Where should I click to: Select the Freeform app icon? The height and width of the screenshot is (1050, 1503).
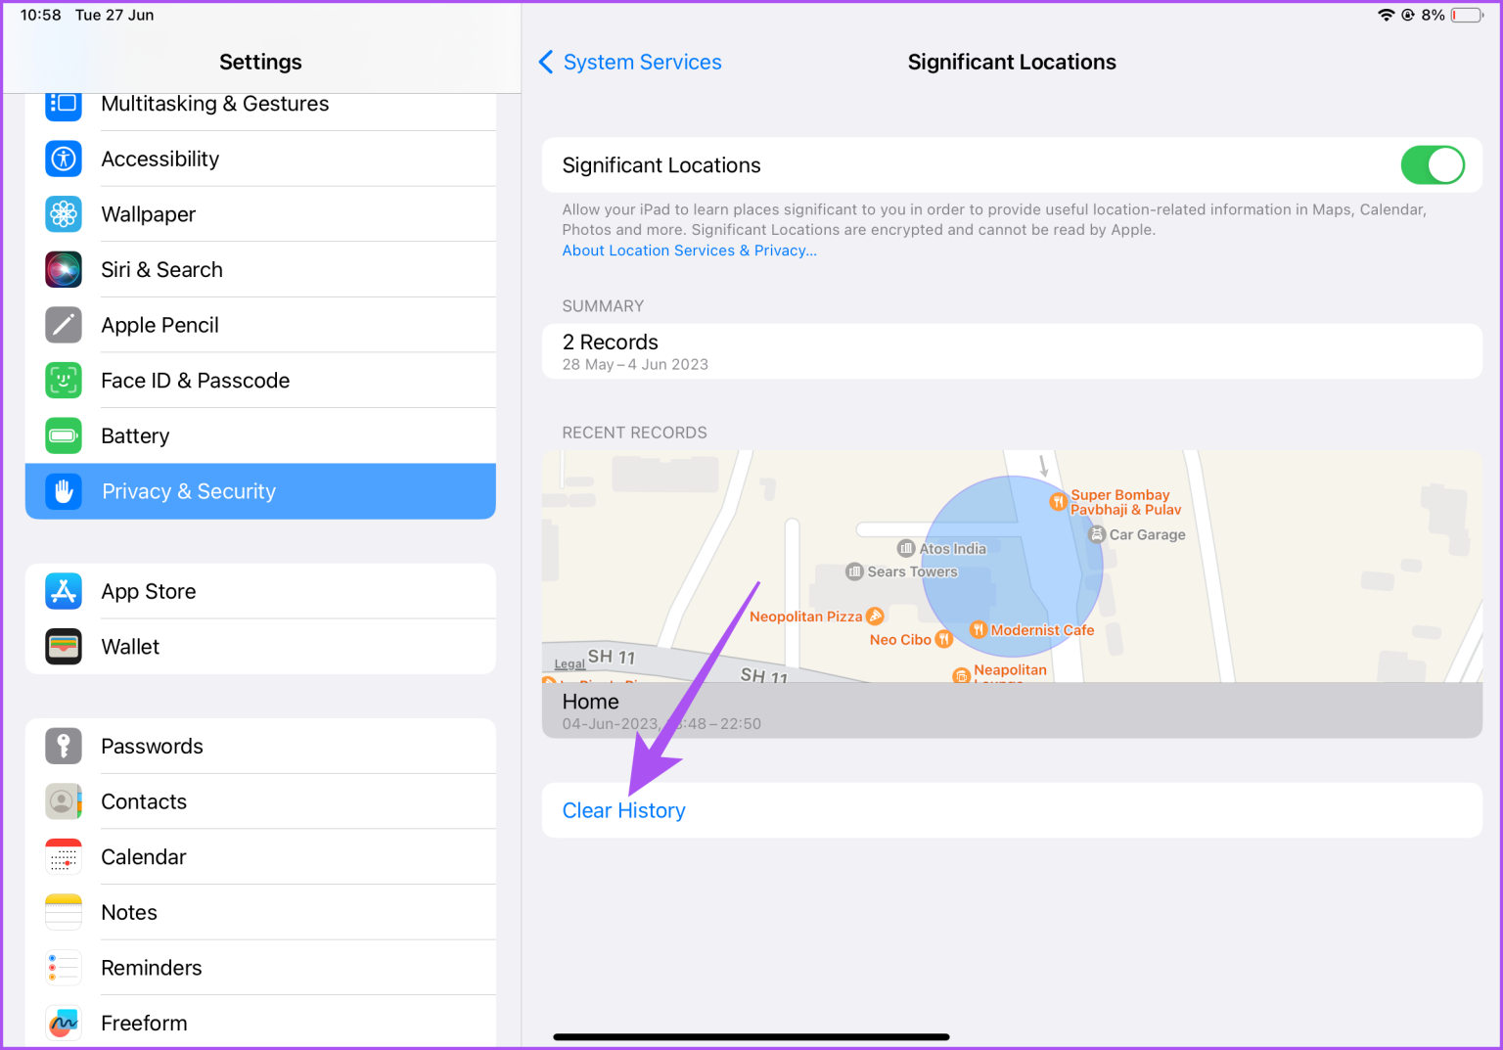[x=63, y=1023]
